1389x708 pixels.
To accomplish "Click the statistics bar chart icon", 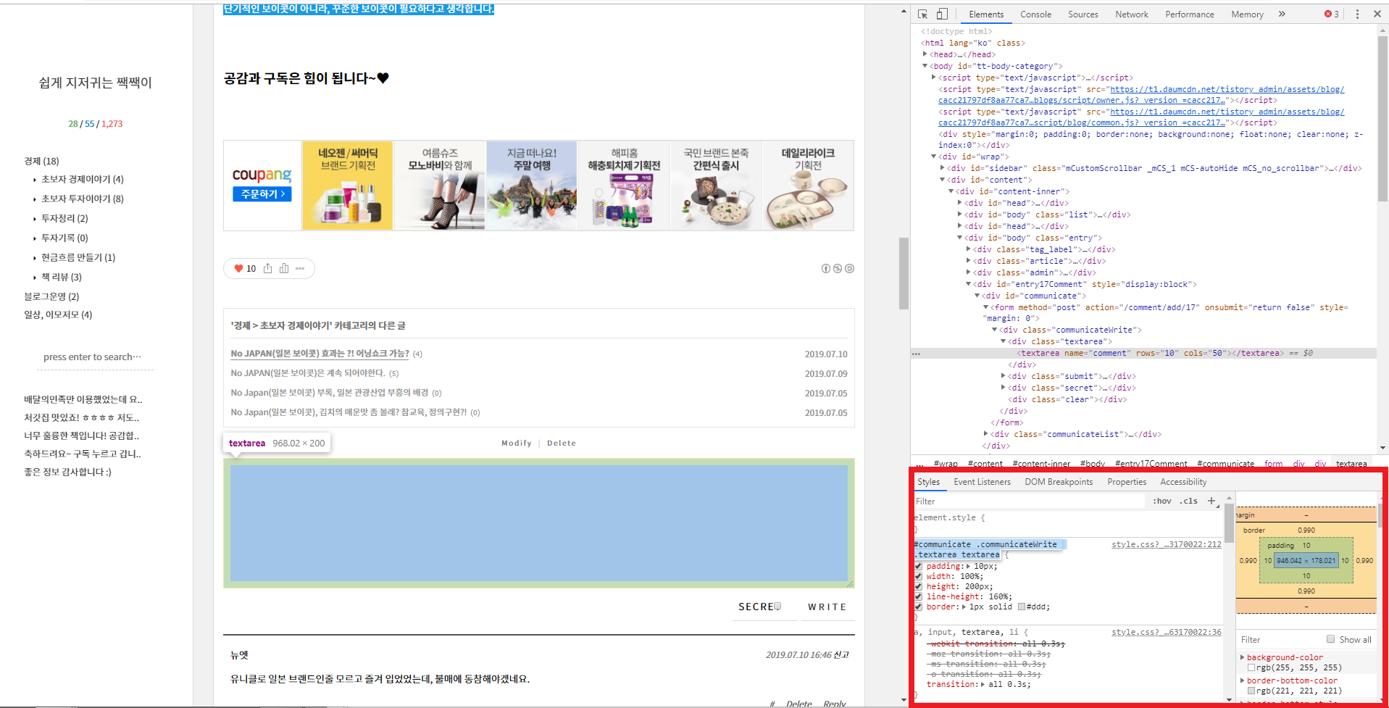I will 284,268.
